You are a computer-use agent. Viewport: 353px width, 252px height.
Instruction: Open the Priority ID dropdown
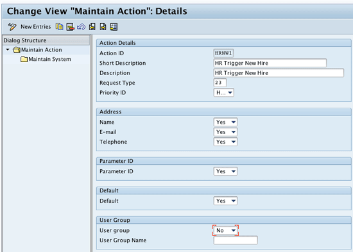pos(224,92)
